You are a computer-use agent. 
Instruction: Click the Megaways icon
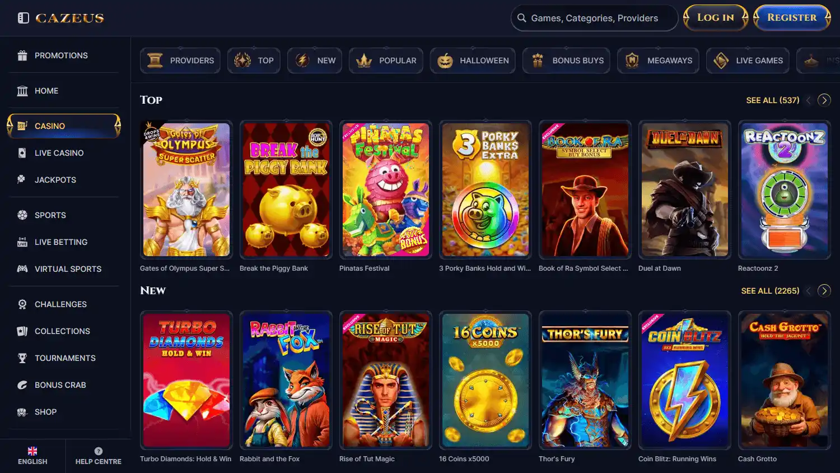point(632,61)
